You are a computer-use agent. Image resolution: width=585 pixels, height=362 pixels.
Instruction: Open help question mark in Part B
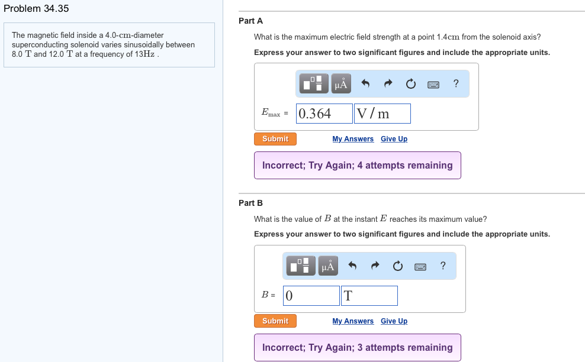point(443,266)
